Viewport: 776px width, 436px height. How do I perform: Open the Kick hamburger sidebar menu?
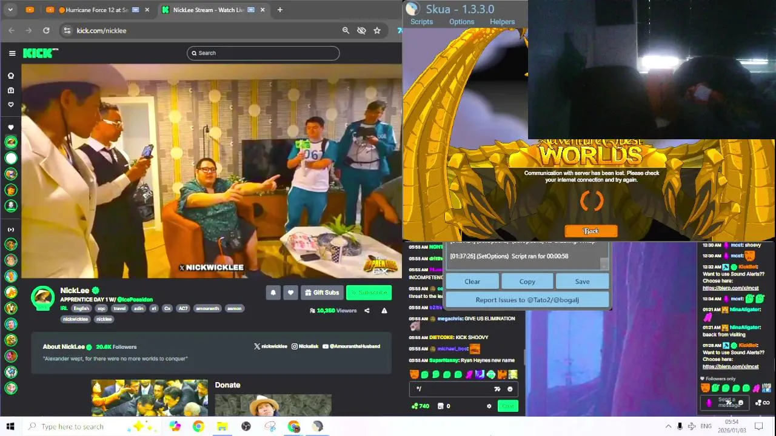pos(12,53)
